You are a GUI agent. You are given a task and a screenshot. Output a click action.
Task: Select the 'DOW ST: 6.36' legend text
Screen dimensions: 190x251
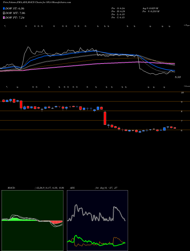(15, 9)
